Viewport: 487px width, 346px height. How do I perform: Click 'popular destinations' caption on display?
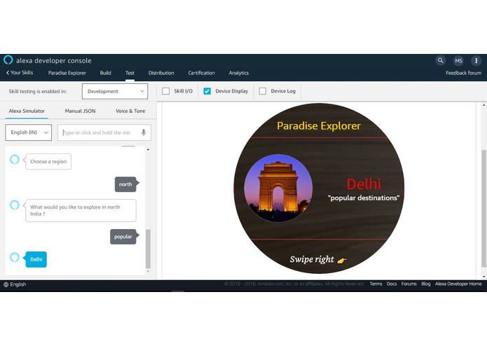point(364,198)
